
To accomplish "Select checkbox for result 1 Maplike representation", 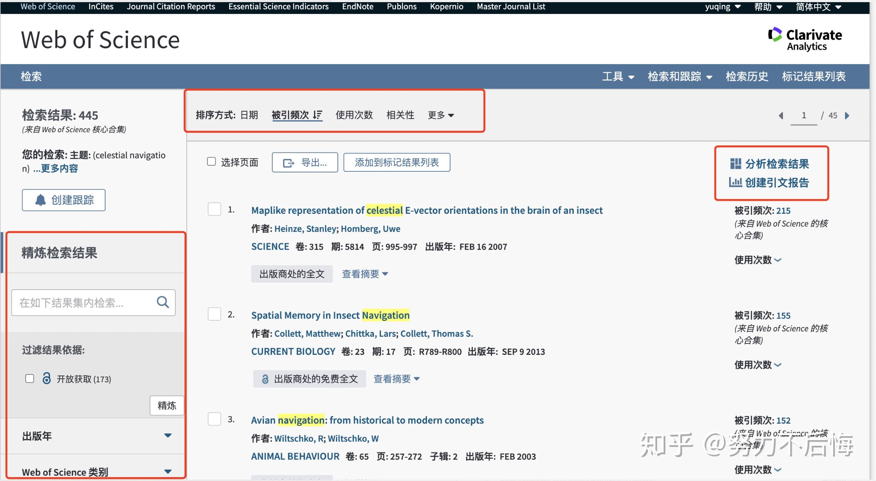I will pyautogui.click(x=214, y=209).
